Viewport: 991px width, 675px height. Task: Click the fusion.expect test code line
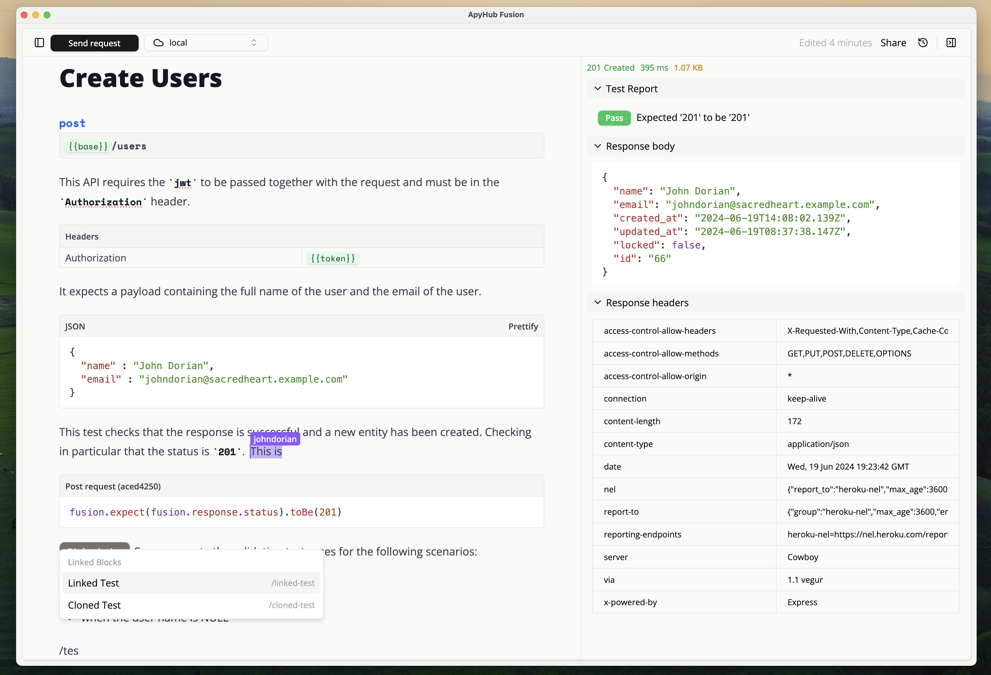click(x=206, y=512)
